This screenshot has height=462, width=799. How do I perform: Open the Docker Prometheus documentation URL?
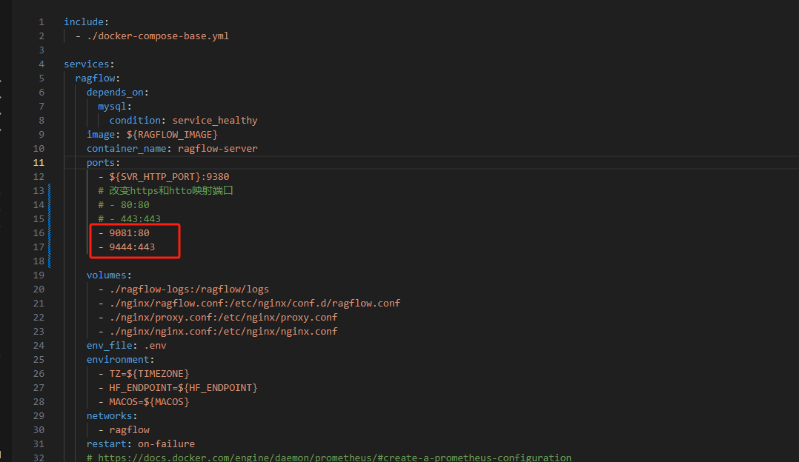coord(334,458)
